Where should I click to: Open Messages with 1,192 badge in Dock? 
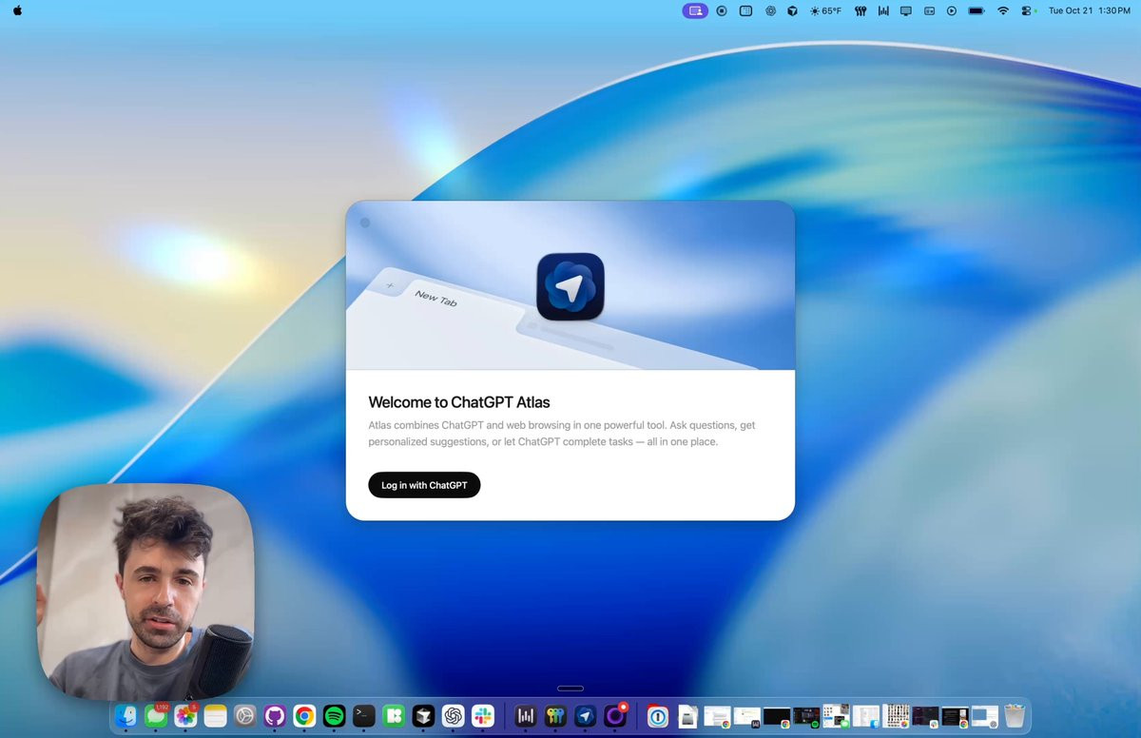pyautogui.click(x=156, y=716)
